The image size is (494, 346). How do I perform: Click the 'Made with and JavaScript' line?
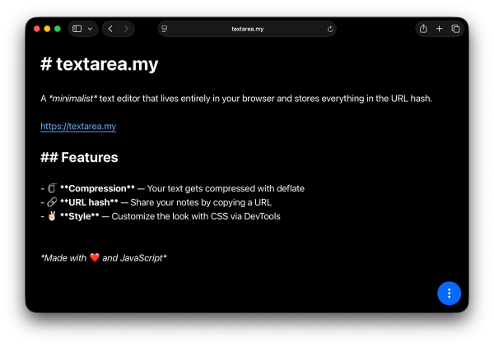[x=104, y=258]
